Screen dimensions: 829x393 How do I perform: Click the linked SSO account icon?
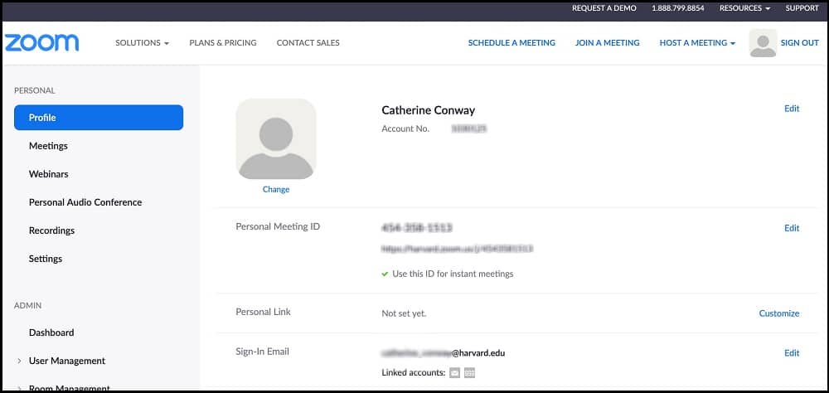point(469,373)
